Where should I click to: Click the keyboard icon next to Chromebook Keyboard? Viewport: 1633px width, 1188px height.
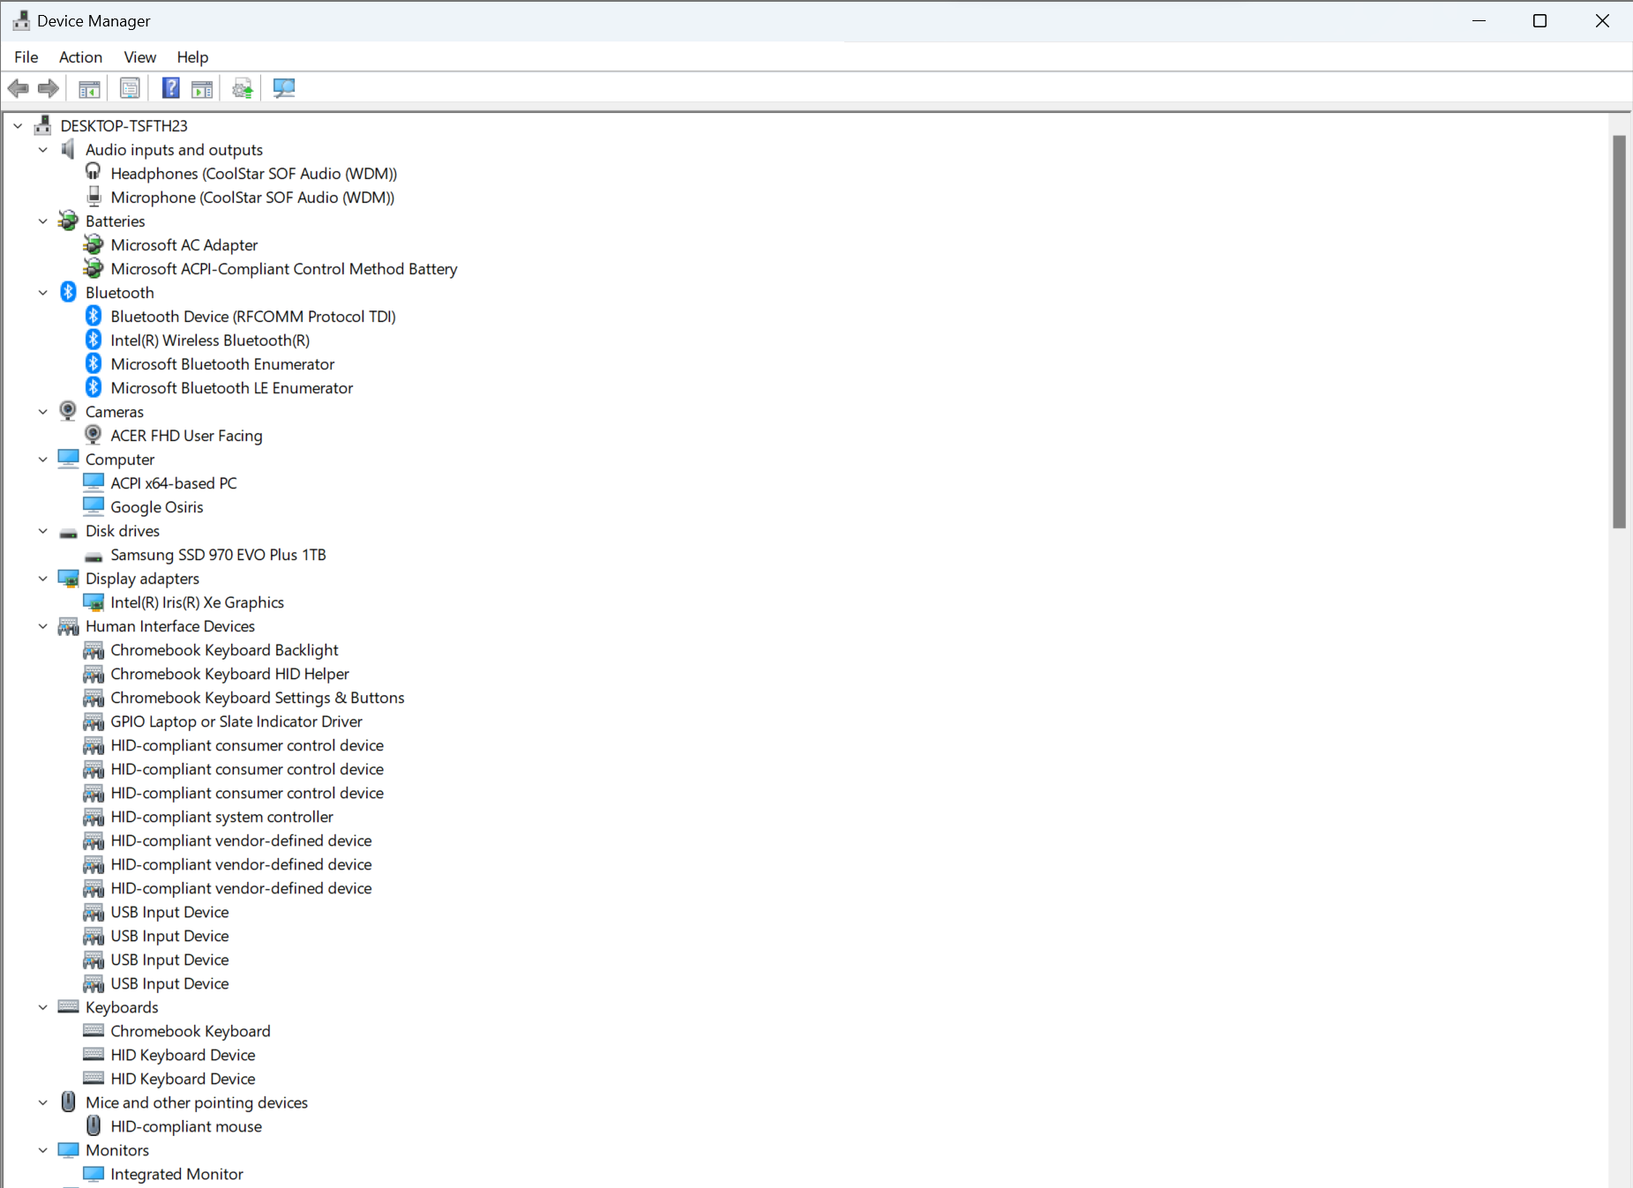point(94,1030)
